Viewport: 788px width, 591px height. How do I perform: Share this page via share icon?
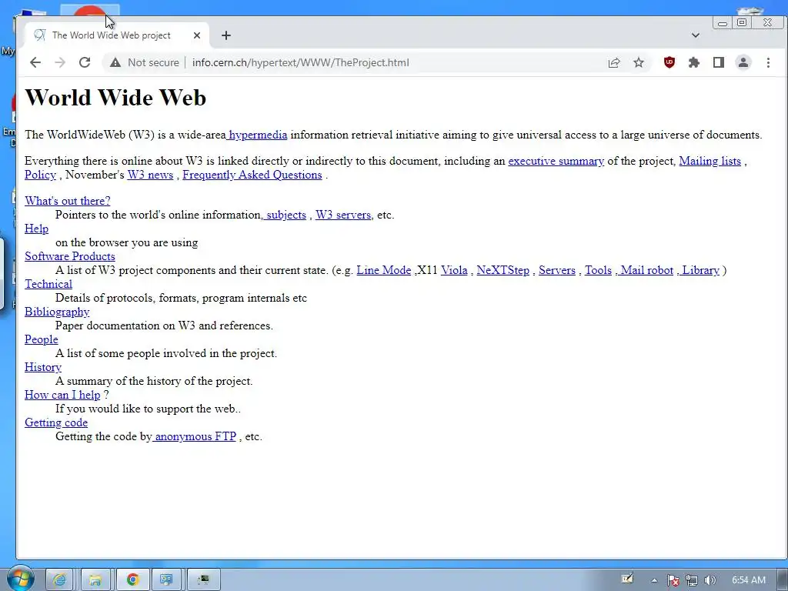(x=613, y=62)
